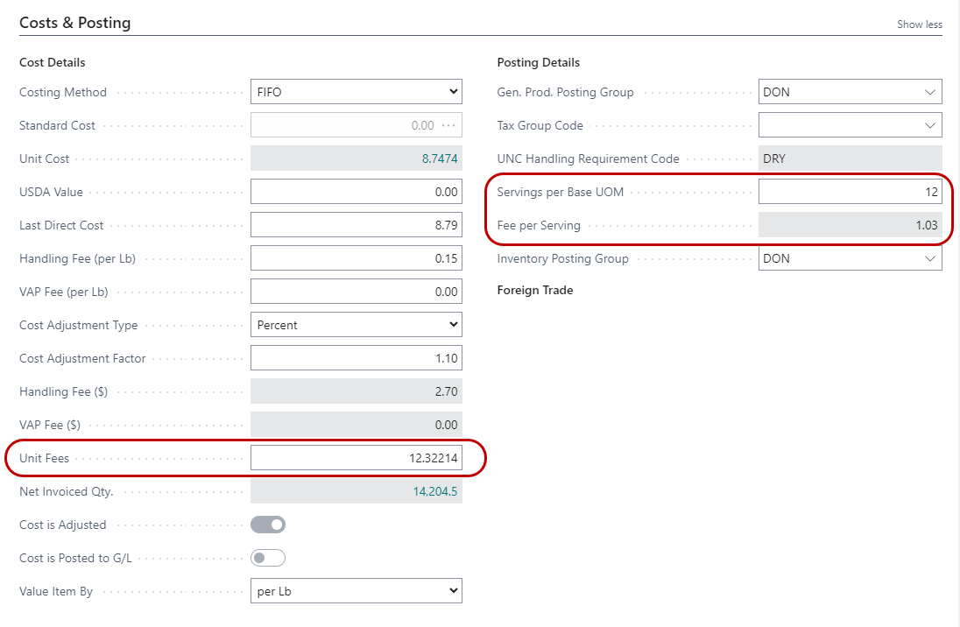Click the USDA Value input field

[356, 192]
